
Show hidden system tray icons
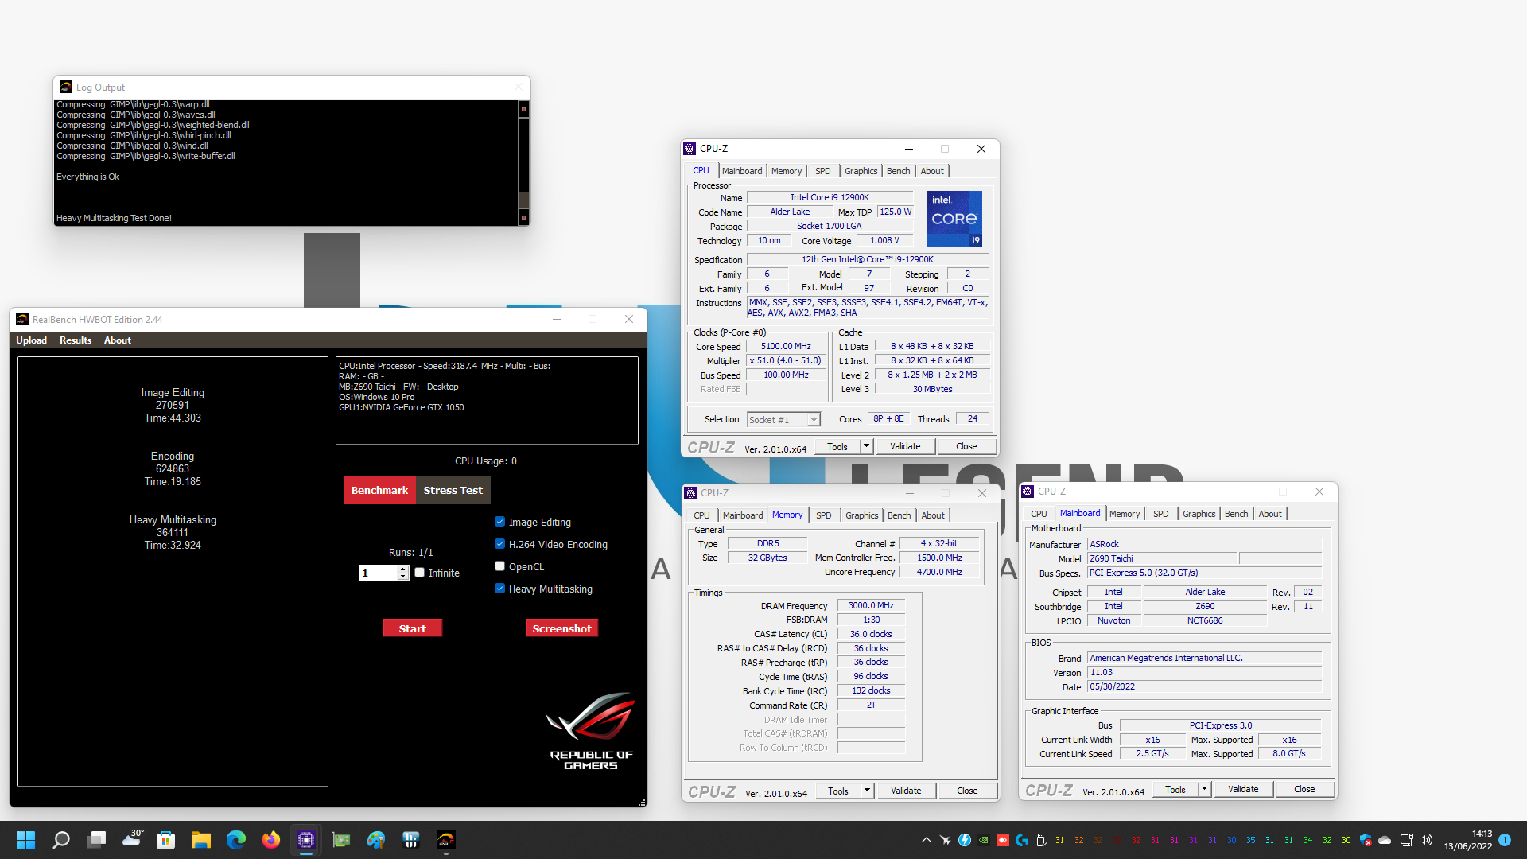coord(927,840)
